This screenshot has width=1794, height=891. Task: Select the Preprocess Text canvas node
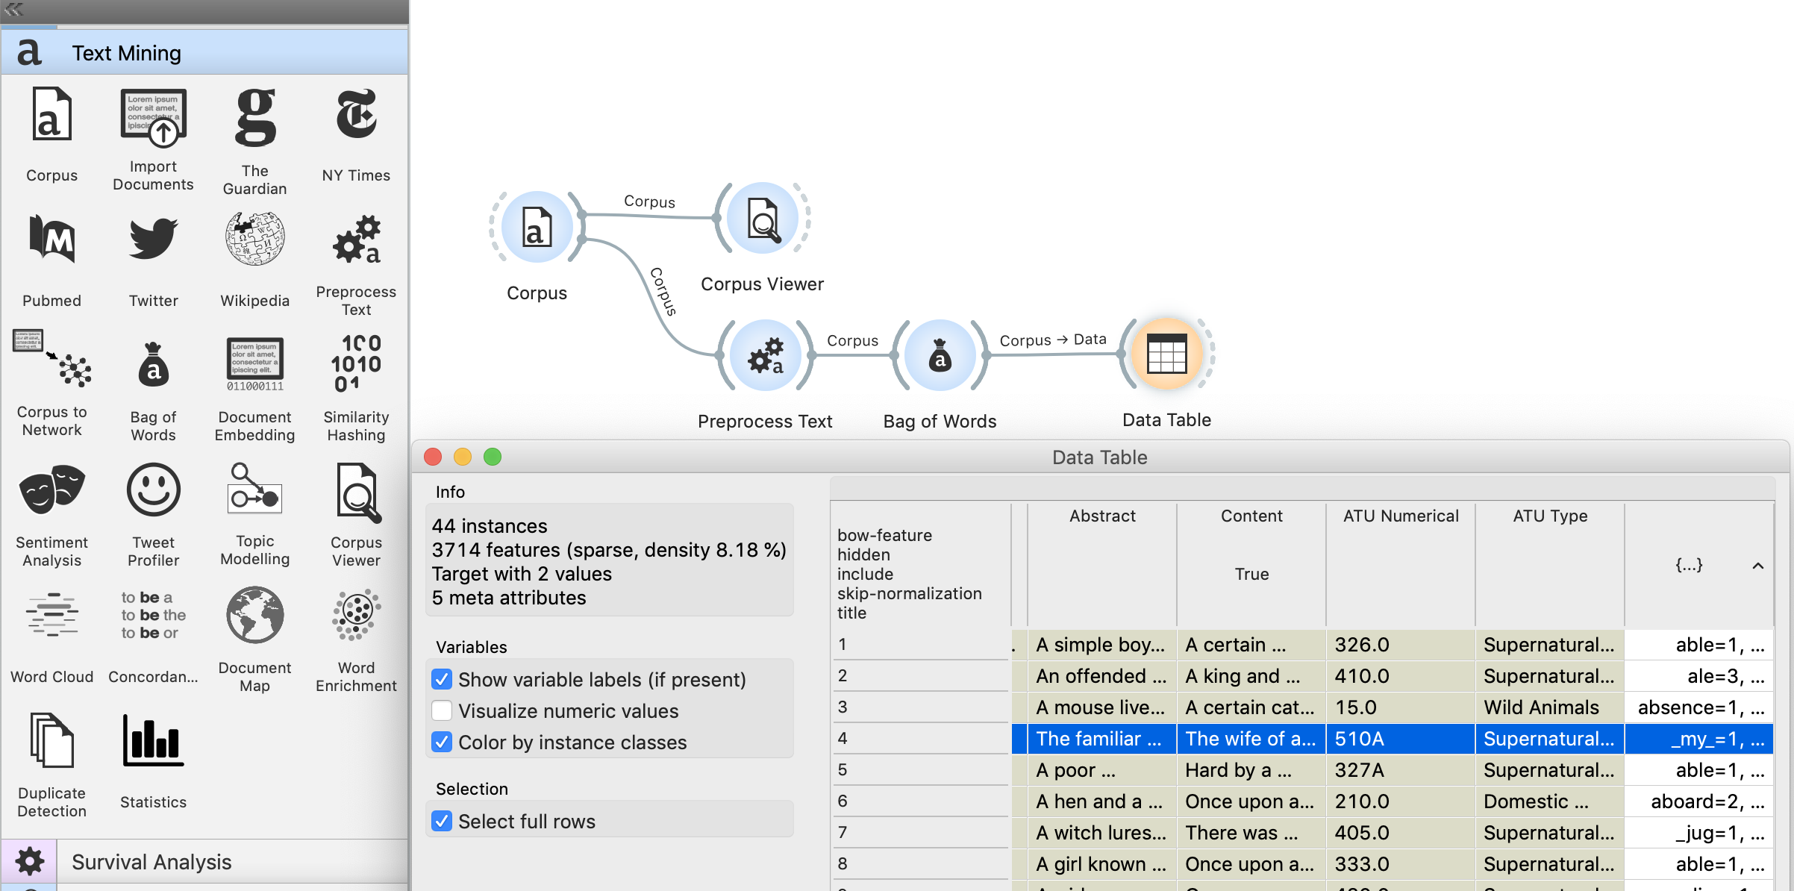click(x=765, y=356)
